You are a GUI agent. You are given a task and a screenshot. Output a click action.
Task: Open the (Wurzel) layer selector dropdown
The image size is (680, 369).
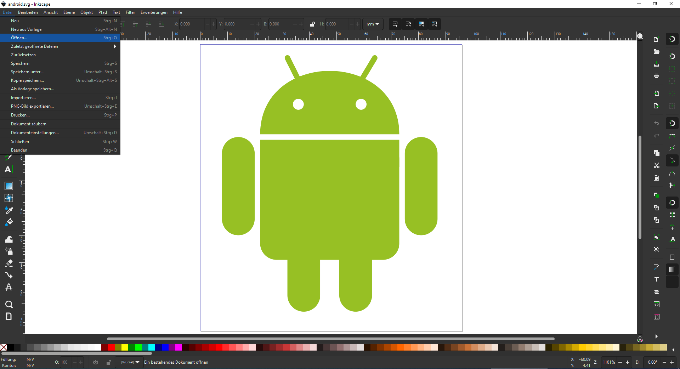pos(129,362)
